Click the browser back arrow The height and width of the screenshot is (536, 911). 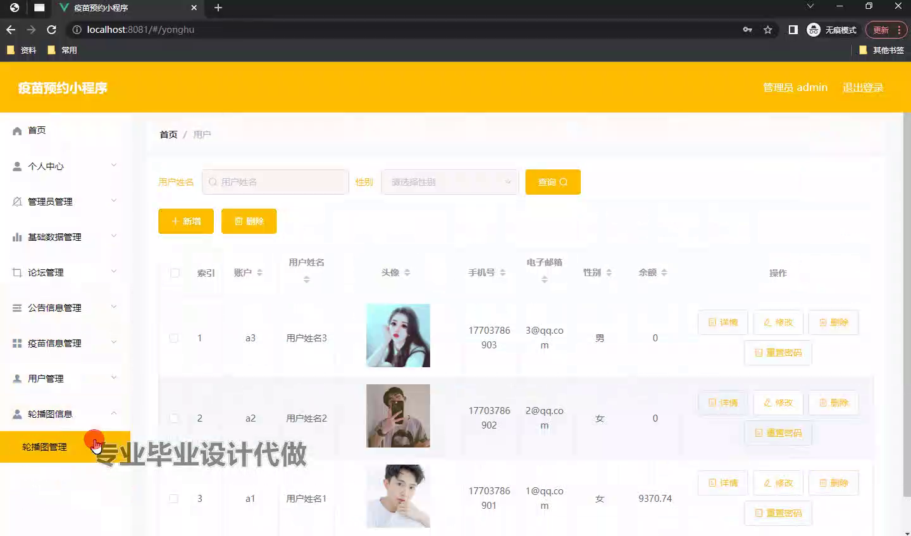pos(11,30)
